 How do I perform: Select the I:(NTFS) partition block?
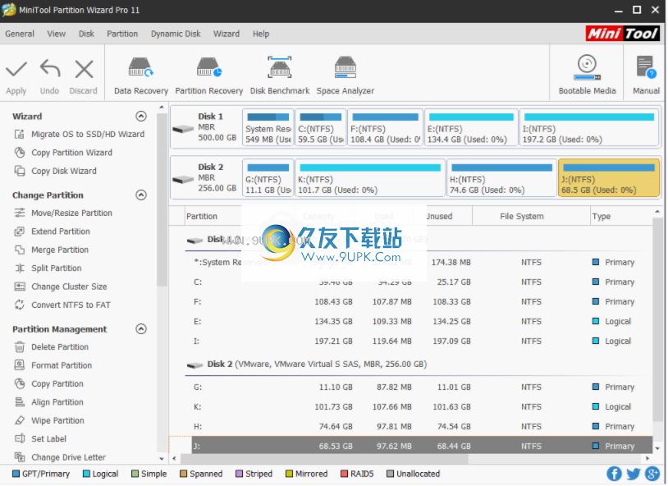tap(589, 127)
